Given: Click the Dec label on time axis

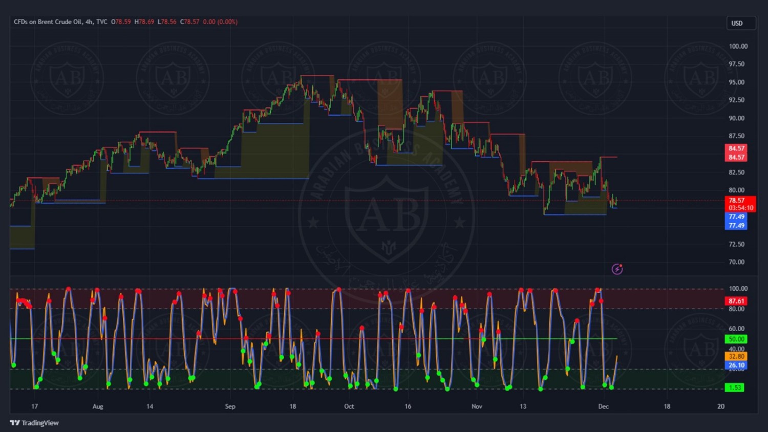Looking at the screenshot, I should pos(604,406).
